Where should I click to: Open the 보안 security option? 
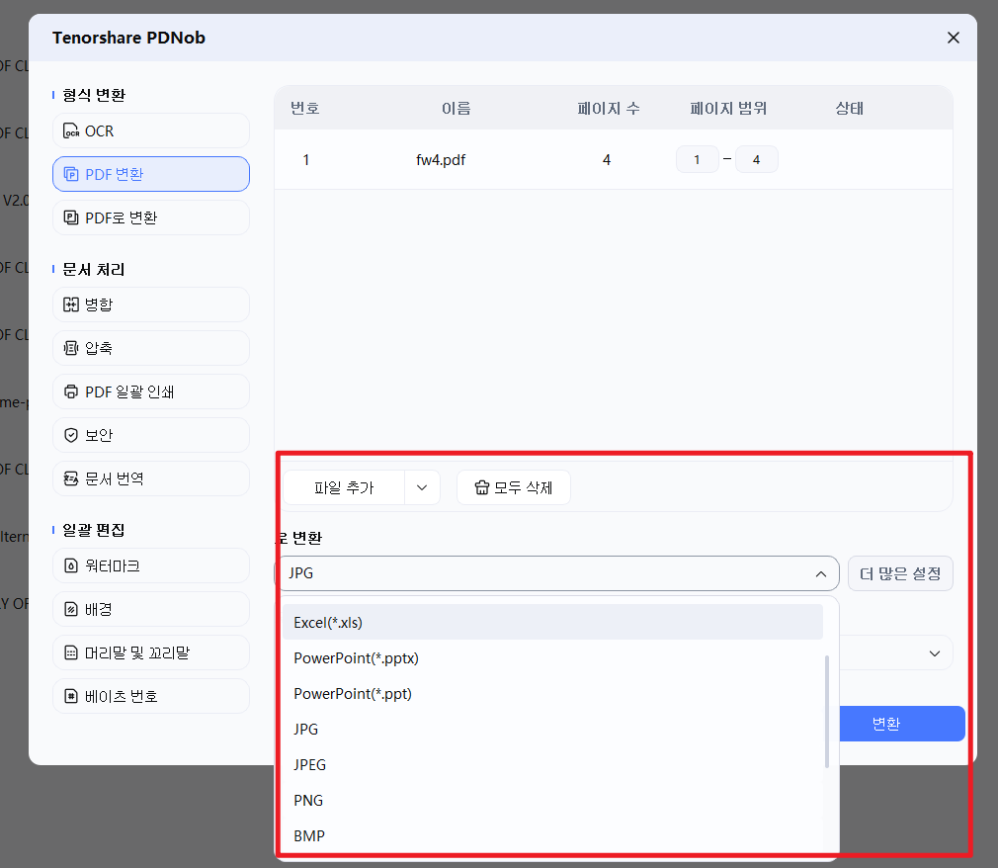pos(151,435)
